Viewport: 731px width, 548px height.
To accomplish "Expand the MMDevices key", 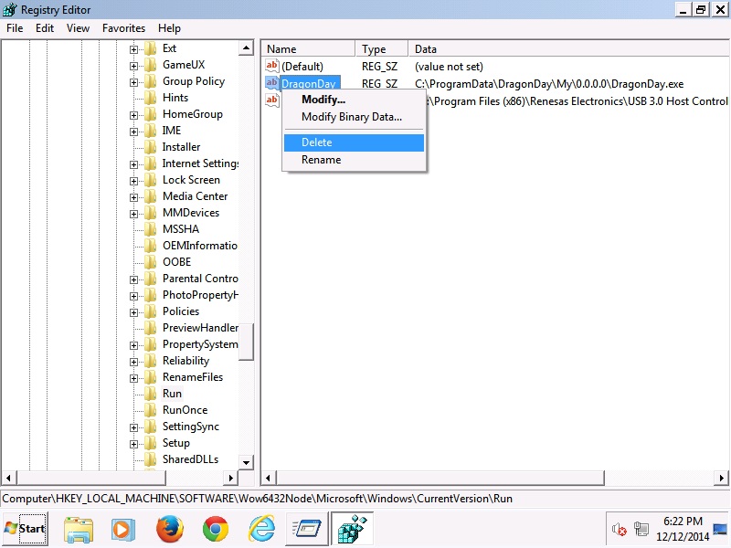I will 133,214.
